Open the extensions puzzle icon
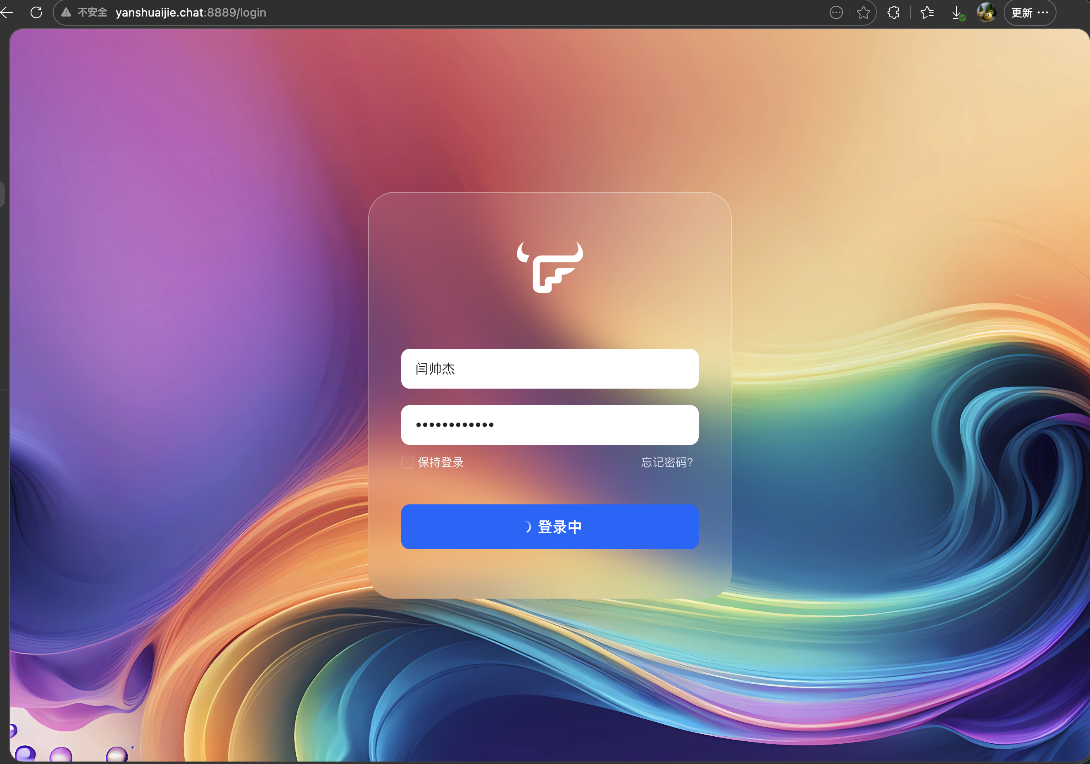The image size is (1090, 764). (x=893, y=13)
